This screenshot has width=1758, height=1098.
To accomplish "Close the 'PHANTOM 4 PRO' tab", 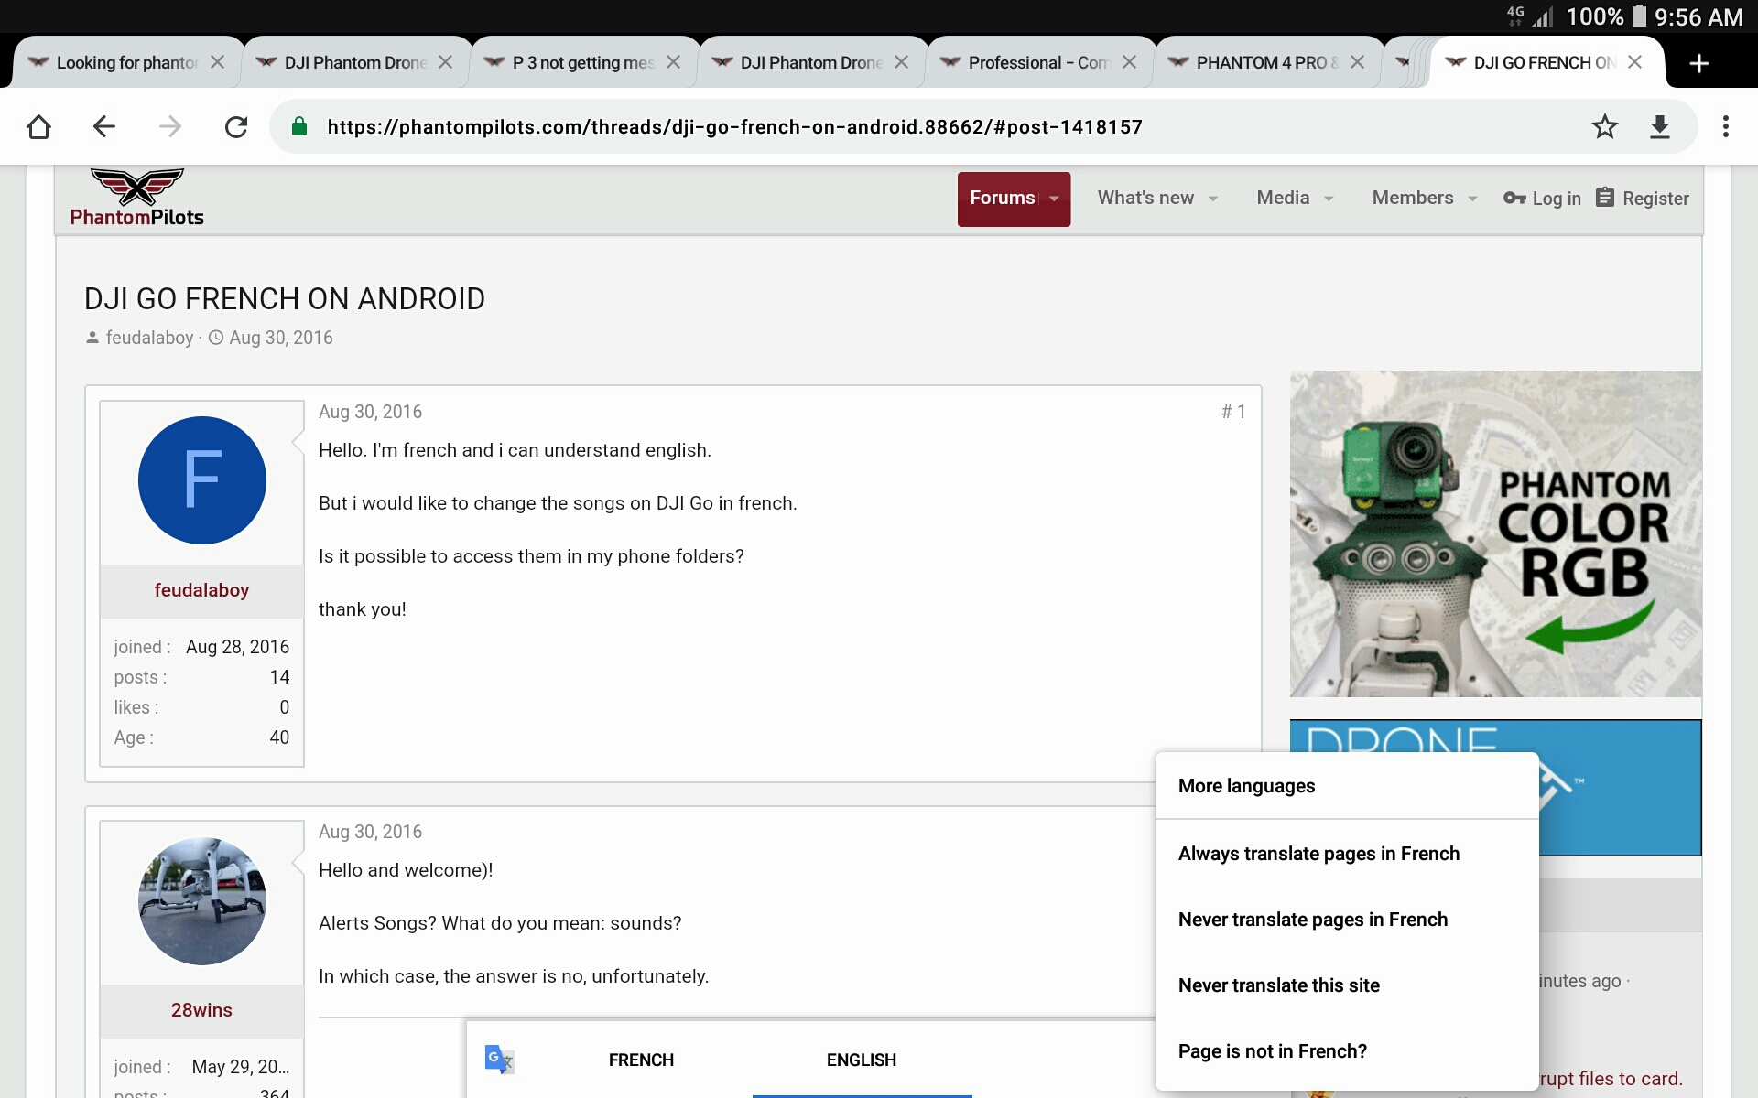I will coord(1357,62).
